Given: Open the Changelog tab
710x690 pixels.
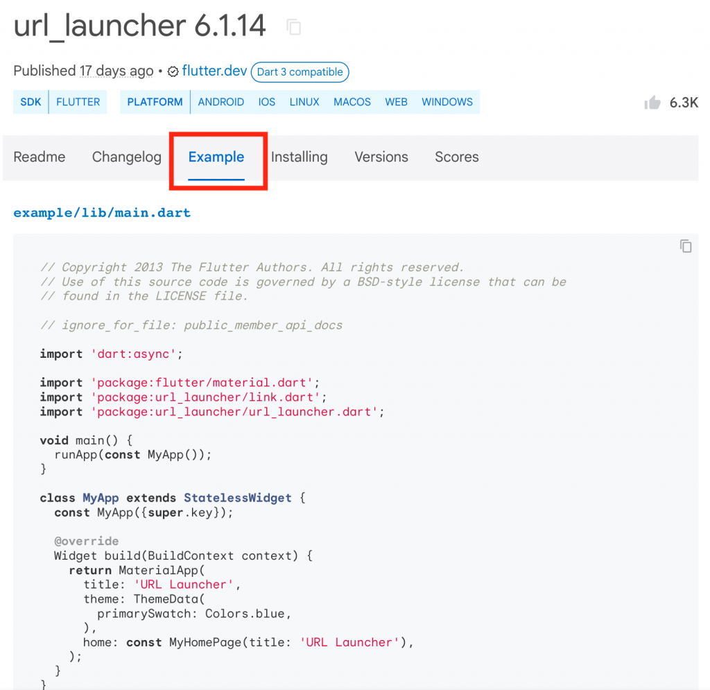Looking at the screenshot, I should [x=127, y=157].
